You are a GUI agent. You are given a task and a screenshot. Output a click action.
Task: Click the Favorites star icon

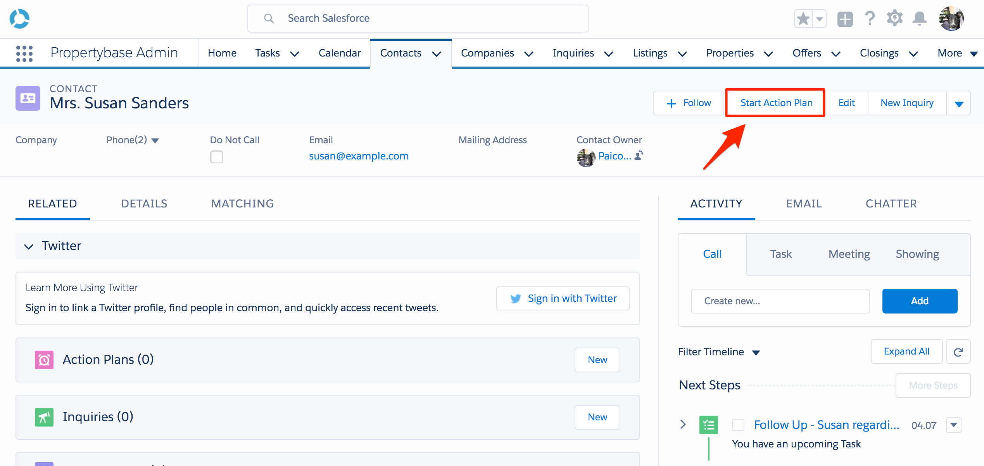click(803, 19)
